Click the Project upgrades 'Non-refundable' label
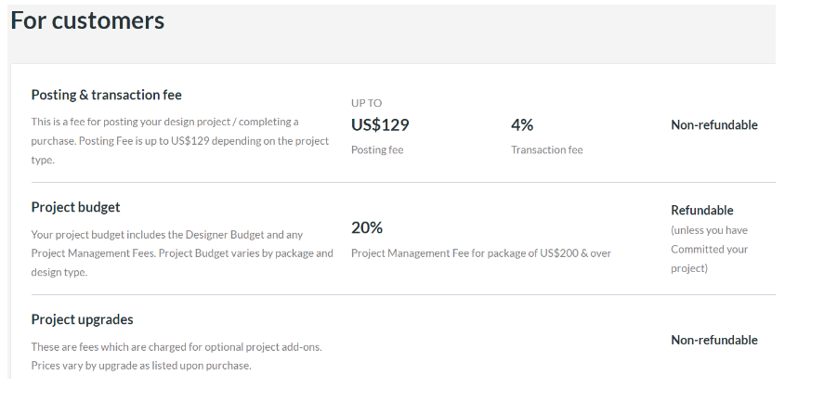Screen dimensions: 824x401 [x=714, y=340]
